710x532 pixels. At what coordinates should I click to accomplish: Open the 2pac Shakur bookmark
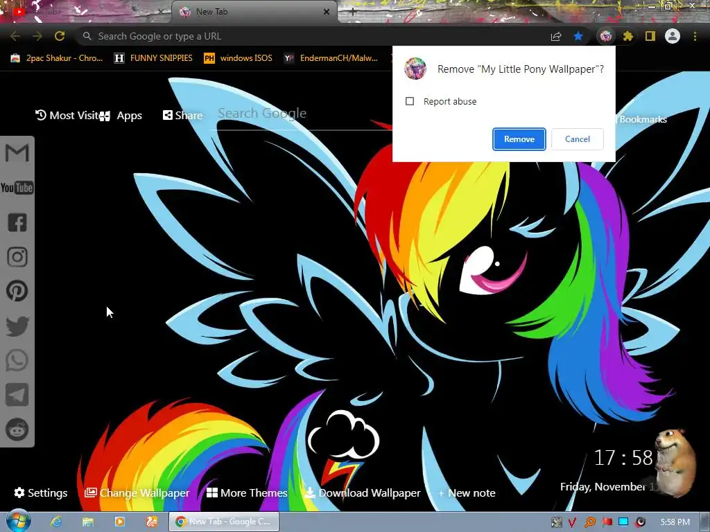coord(57,58)
